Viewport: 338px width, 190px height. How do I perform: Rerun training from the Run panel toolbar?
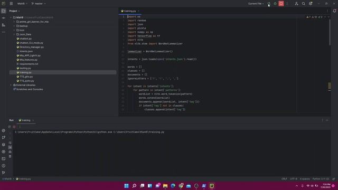click(10, 127)
